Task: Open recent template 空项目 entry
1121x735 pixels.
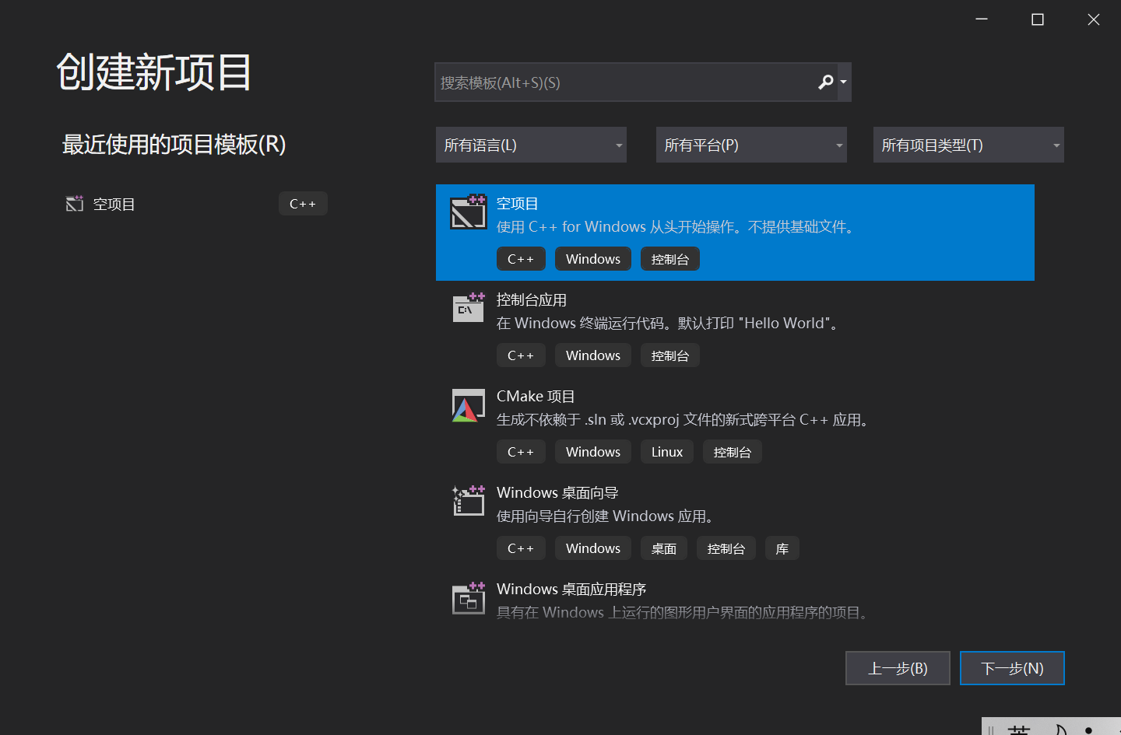Action: tap(195, 204)
